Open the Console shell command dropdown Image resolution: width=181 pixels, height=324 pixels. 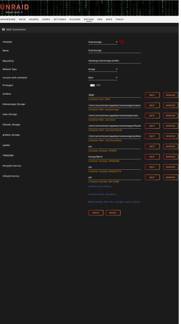[x=103, y=78]
